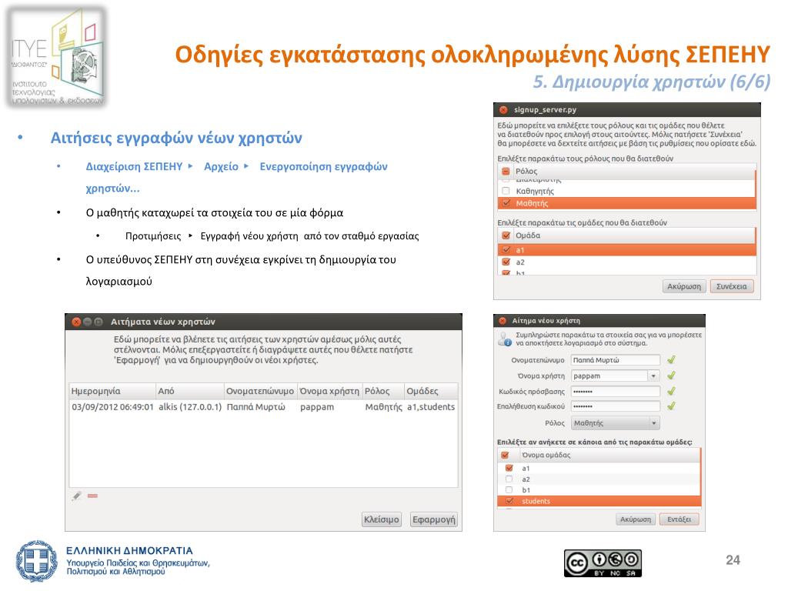Click the Creative Commons BY NC SA license badge

tap(603, 563)
